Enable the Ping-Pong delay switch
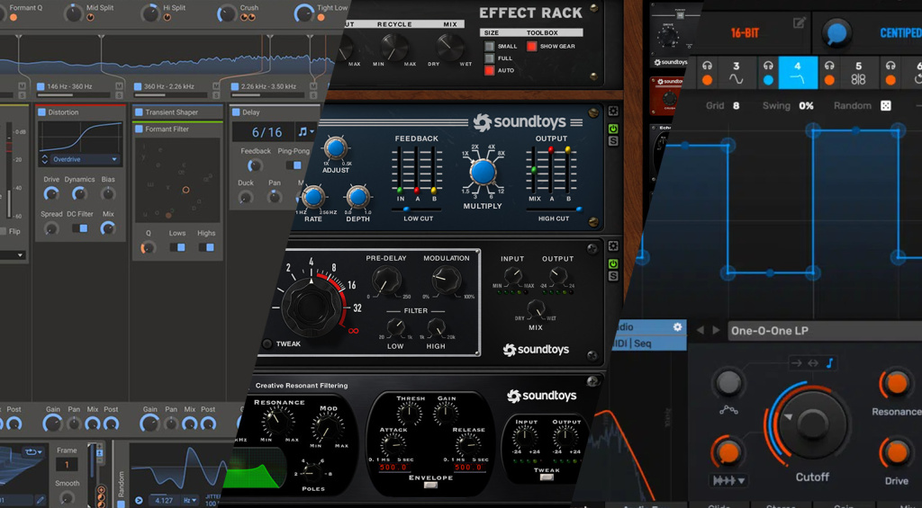922x508 pixels. (294, 165)
